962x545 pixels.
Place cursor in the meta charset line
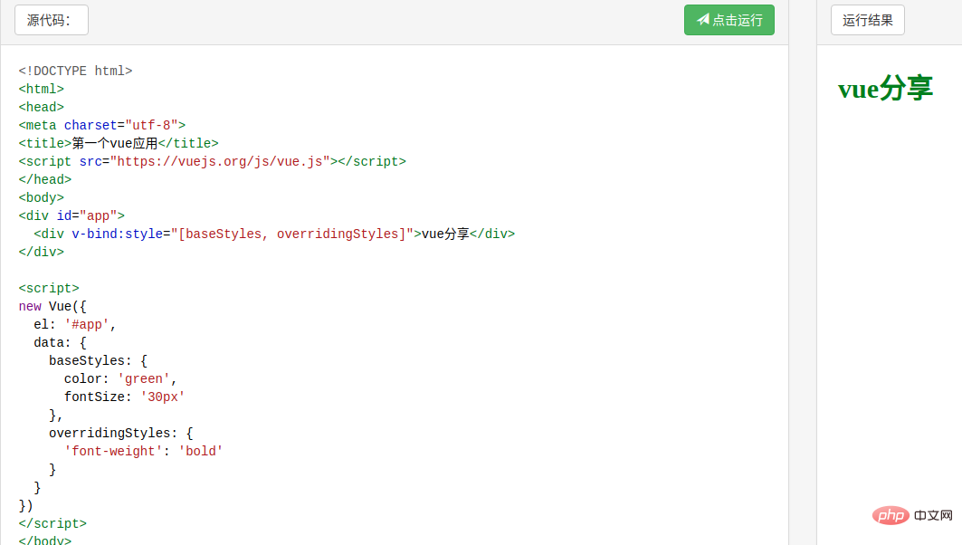(x=101, y=125)
